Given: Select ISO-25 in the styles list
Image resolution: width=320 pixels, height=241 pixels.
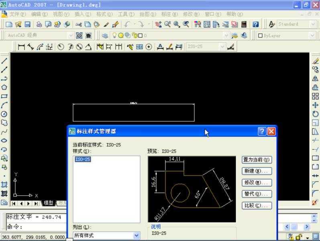Looking at the screenshot, I should point(83,159).
